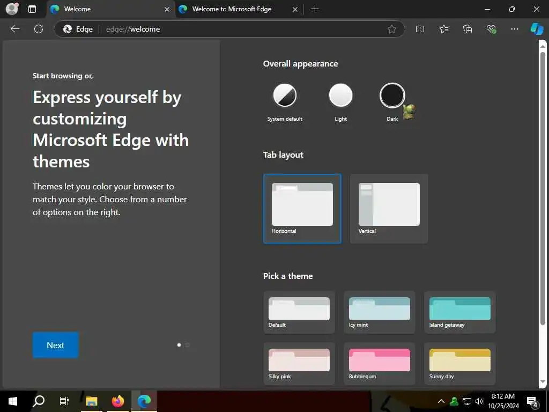
Task: Click the Pick a theme heading
Action: [x=288, y=276]
